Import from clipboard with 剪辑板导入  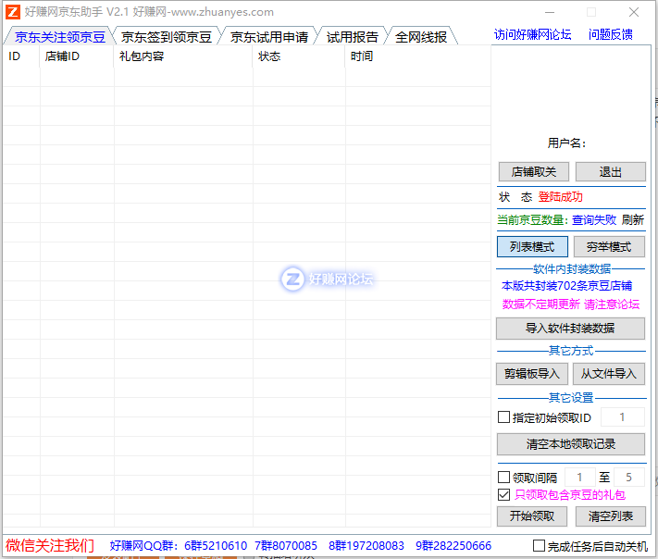coord(532,374)
